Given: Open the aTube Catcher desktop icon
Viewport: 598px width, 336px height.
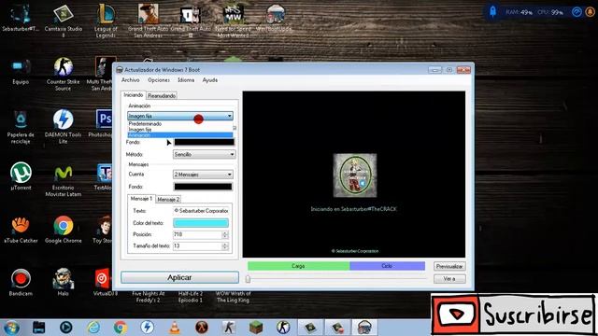Looking at the screenshot, I should 21,230.
